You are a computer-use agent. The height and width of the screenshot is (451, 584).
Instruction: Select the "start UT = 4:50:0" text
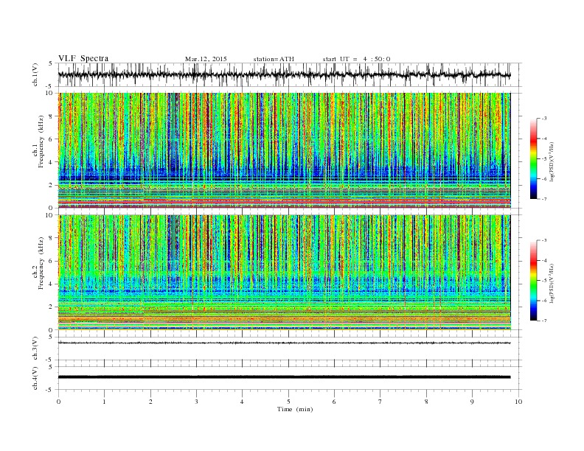coord(356,59)
